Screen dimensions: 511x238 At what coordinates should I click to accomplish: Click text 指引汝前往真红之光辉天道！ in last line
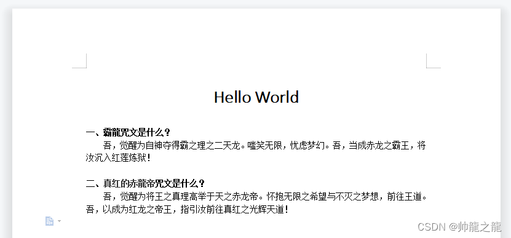pyautogui.click(x=235, y=209)
